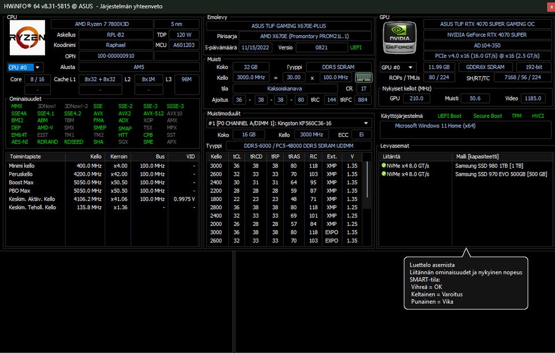
Task: Click the ASUS TUF GAMING X670E-PLUS motherboard field
Action: tap(290, 26)
